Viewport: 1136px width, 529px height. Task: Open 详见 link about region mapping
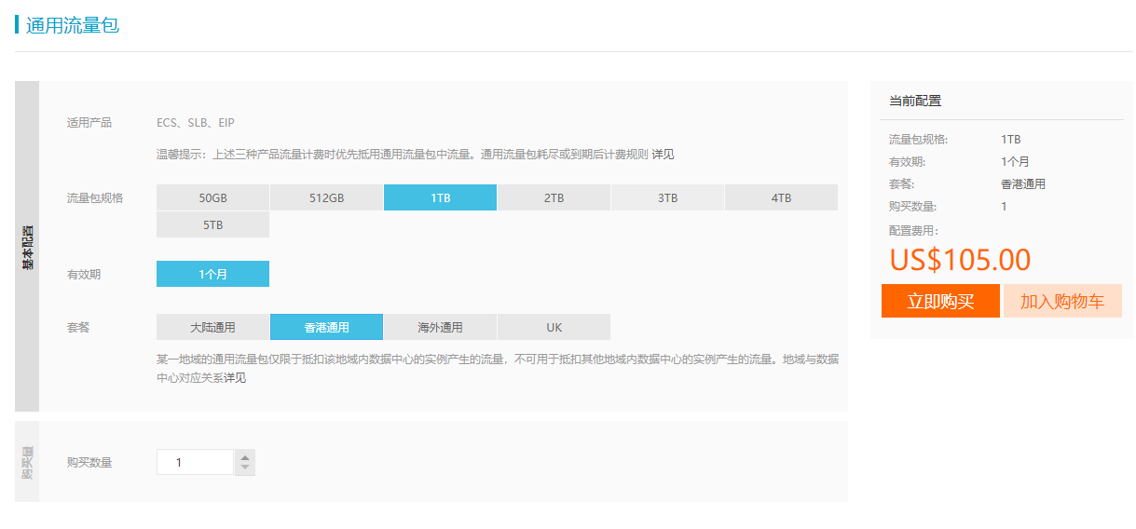(235, 377)
